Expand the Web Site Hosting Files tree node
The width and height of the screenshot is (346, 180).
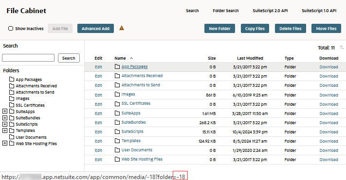click(x=5, y=144)
